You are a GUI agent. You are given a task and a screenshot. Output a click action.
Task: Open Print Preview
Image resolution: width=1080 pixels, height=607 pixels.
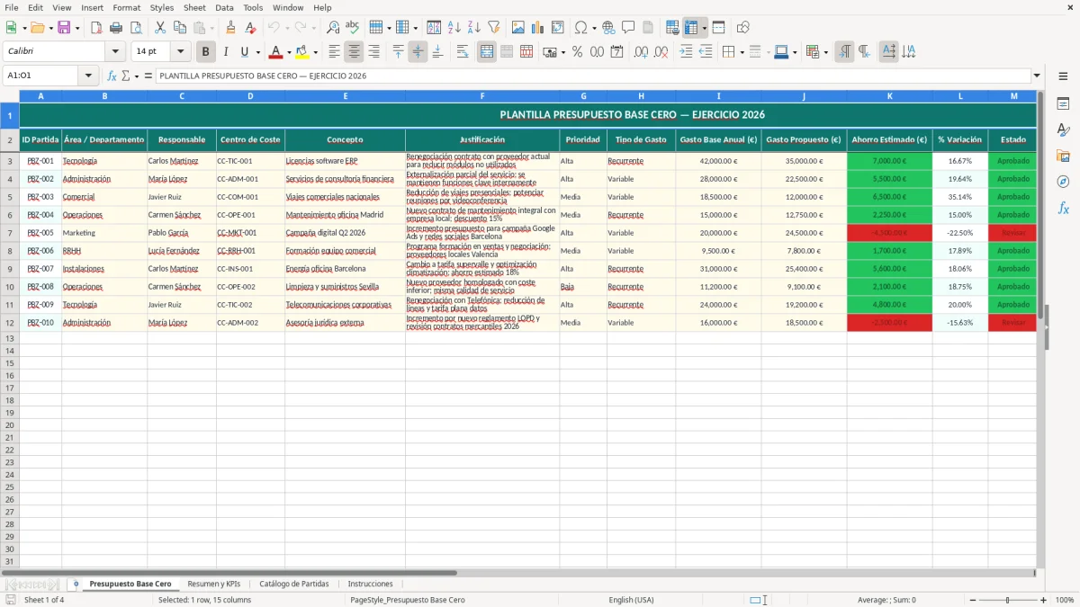(136, 28)
